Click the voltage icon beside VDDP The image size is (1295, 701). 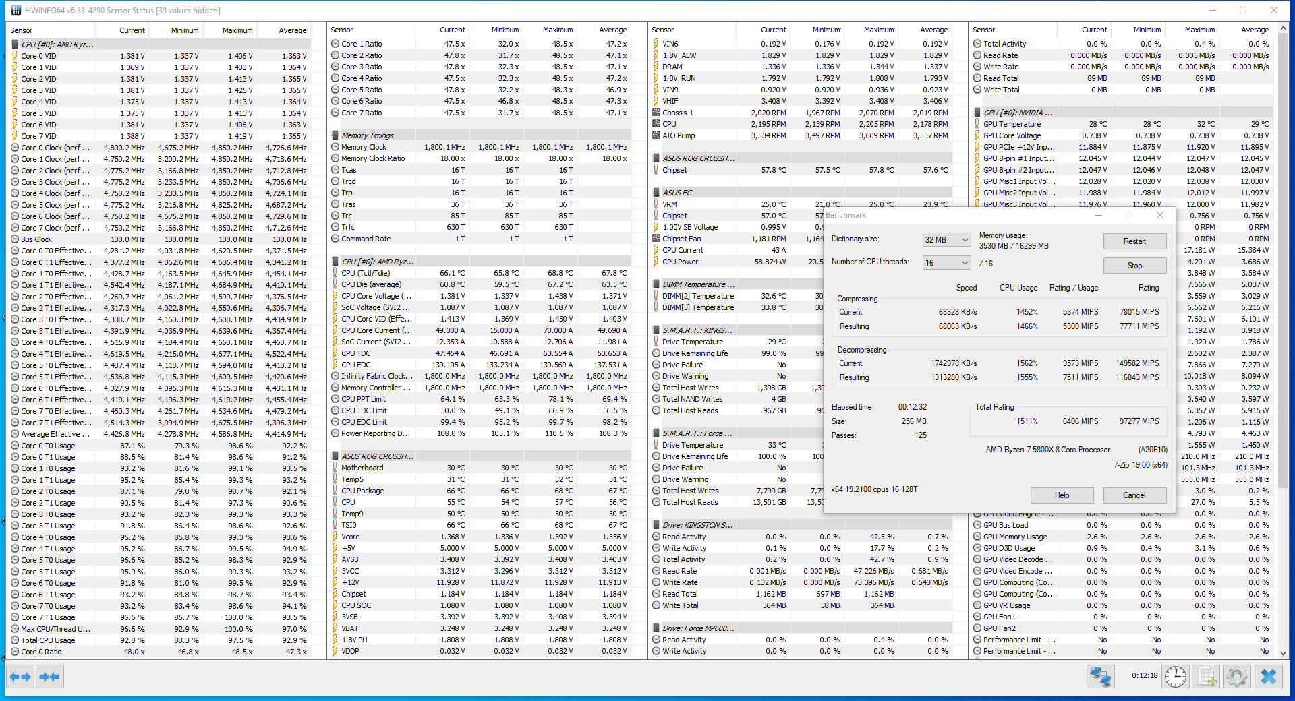coord(335,651)
